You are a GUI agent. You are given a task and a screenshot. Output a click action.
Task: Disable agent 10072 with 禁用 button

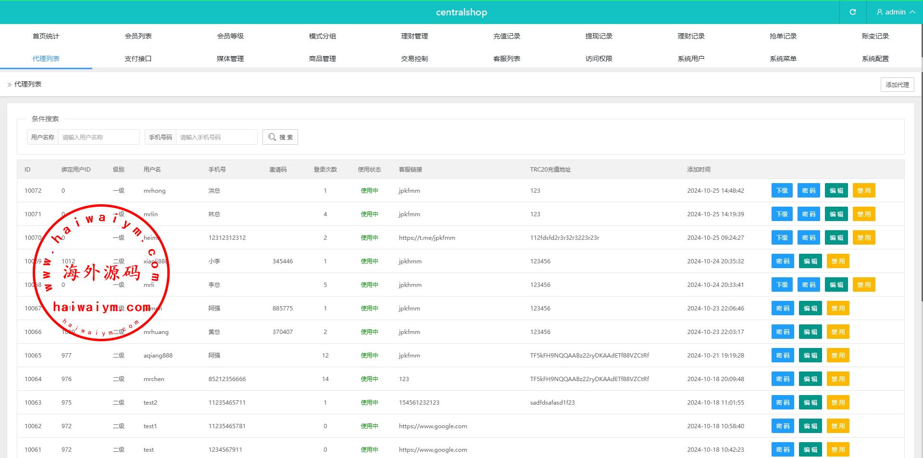point(864,191)
